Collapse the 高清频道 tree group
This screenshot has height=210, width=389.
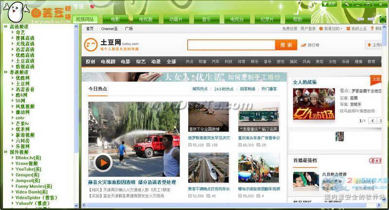pyautogui.click(x=5, y=27)
